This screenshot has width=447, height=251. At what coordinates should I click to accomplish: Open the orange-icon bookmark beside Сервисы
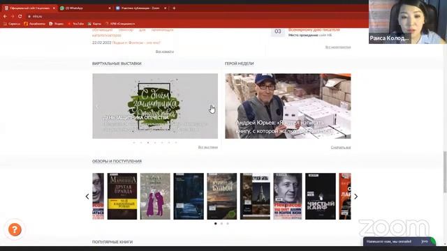tap(34, 24)
